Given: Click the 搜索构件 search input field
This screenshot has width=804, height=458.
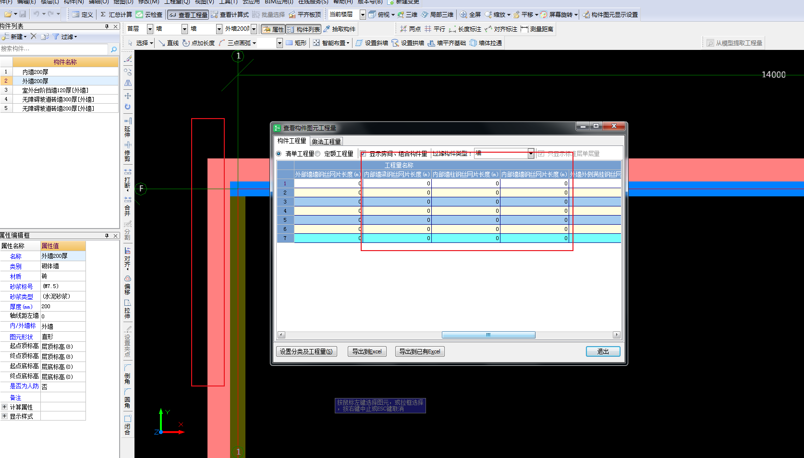Looking at the screenshot, I should click(x=54, y=49).
